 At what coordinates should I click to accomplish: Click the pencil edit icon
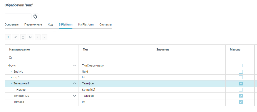[x=16, y=37]
